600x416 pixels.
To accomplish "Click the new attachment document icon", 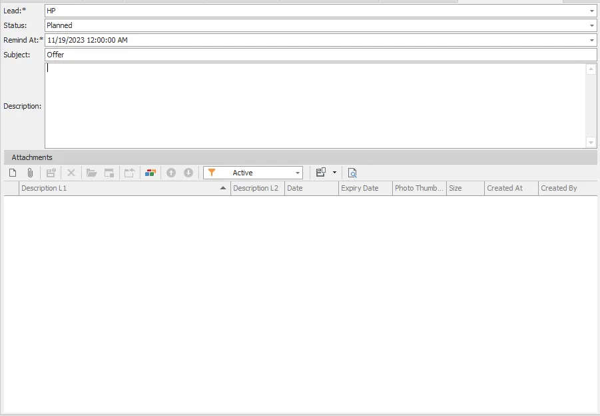I will coord(13,173).
